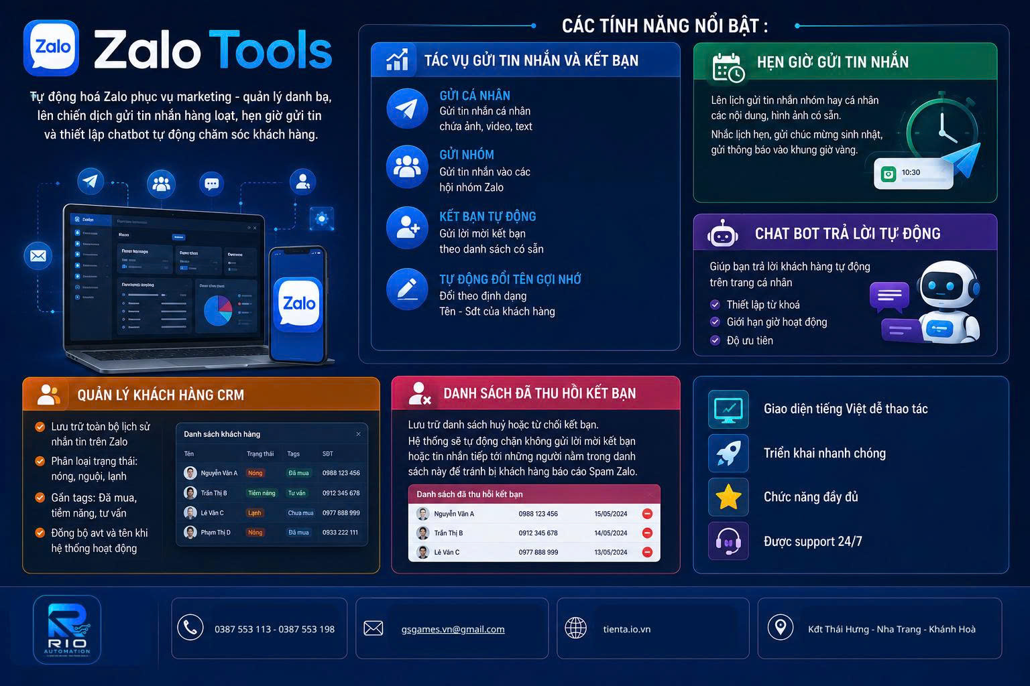Click the user-remove icon in Danh sách đã thu hồi header

(420, 394)
